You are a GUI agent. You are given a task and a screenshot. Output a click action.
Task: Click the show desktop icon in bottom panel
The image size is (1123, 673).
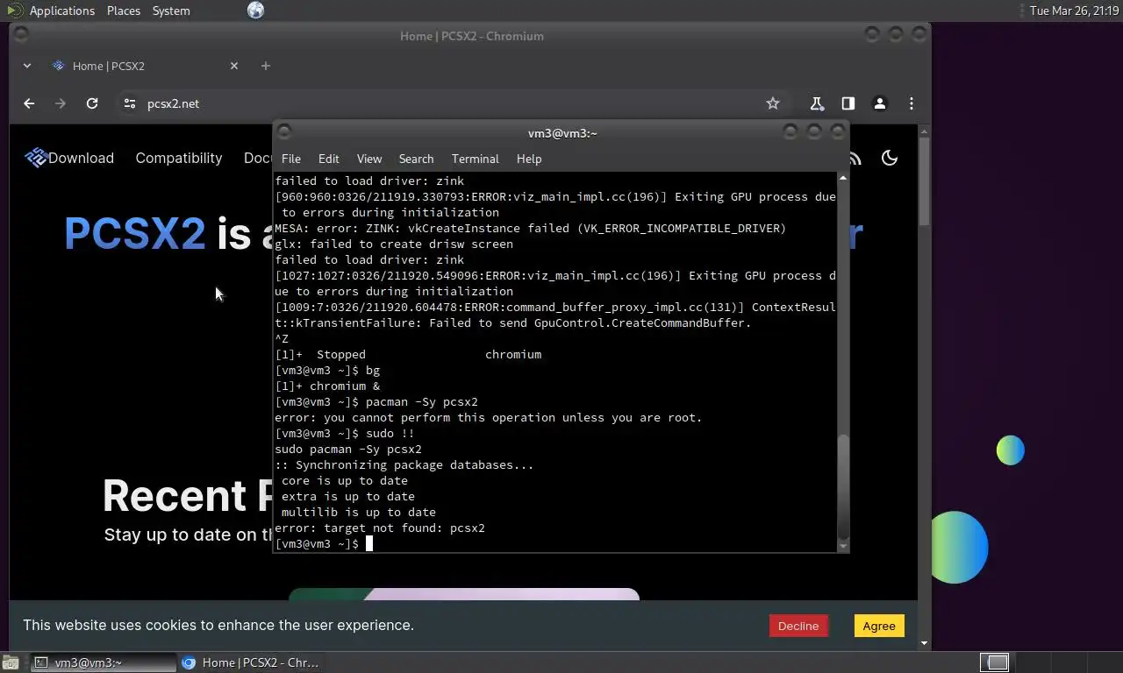(10, 662)
